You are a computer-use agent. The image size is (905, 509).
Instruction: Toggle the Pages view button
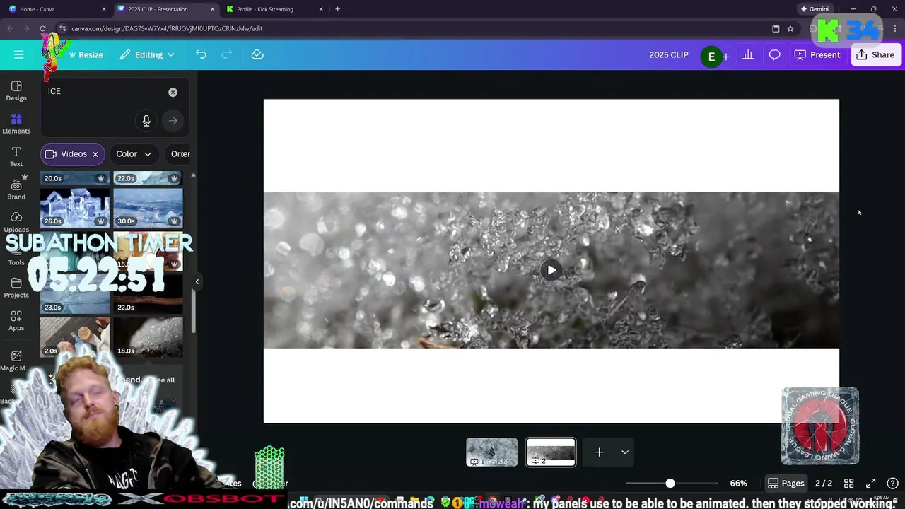(786, 484)
